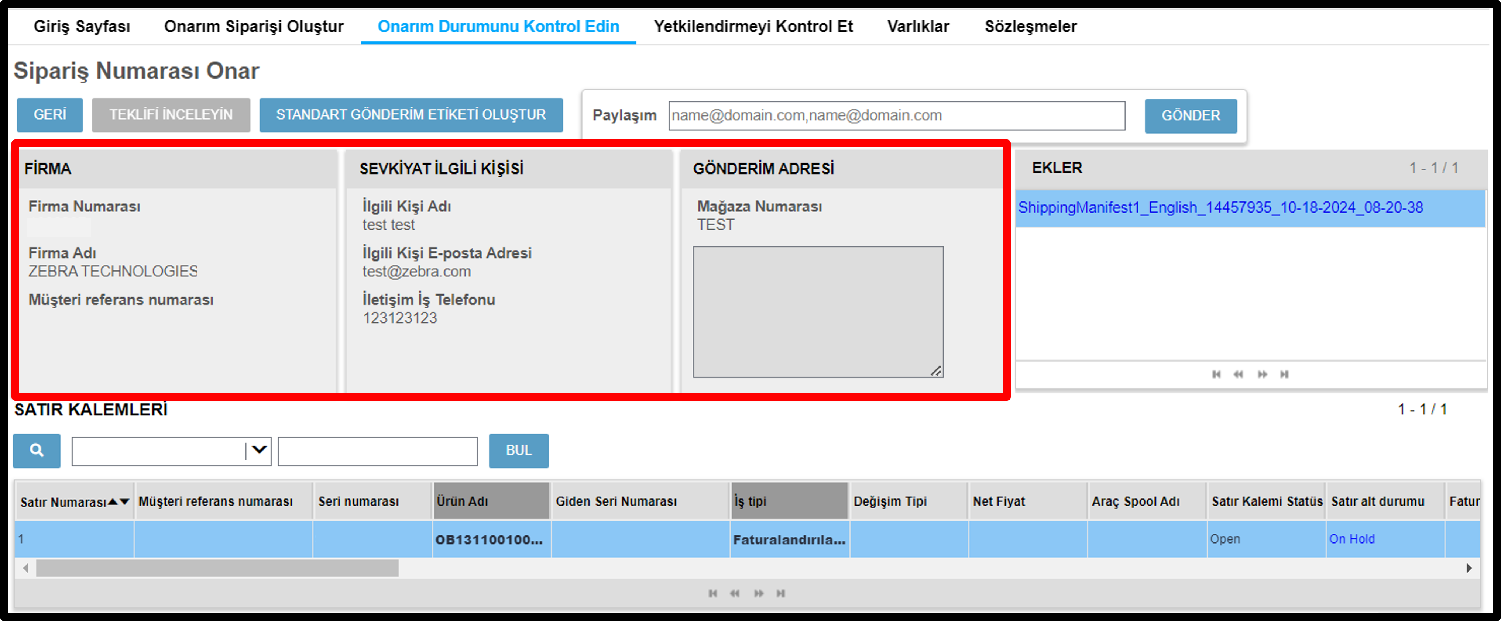Click Müşteri referans numarası column header

[224, 501]
